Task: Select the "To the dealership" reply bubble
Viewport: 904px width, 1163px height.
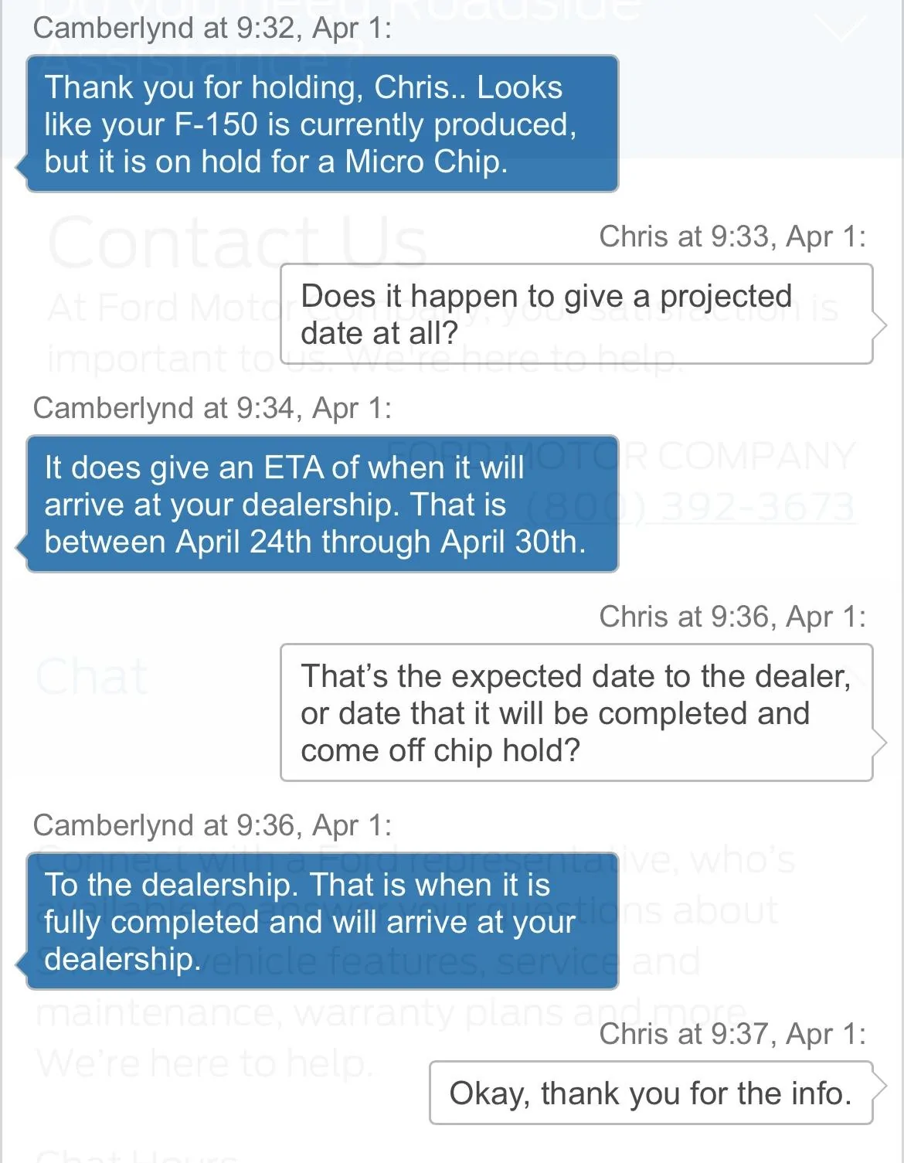Action: click(322, 921)
